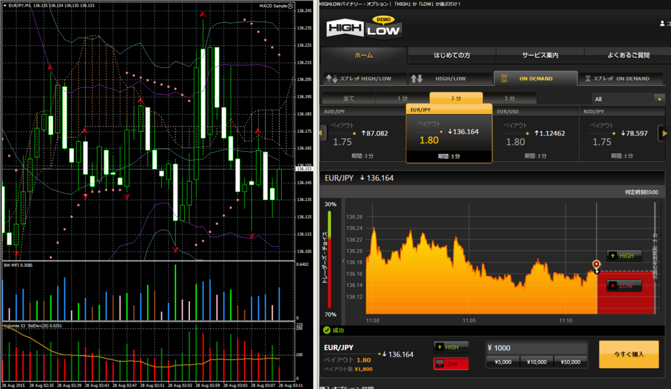
Task: Set amount to ¥50,000
Action: click(570, 362)
